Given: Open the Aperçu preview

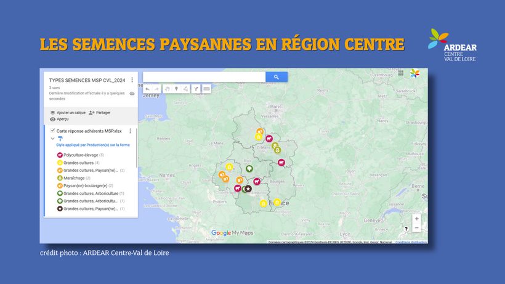Looking at the screenshot, I should tap(60, 119).
